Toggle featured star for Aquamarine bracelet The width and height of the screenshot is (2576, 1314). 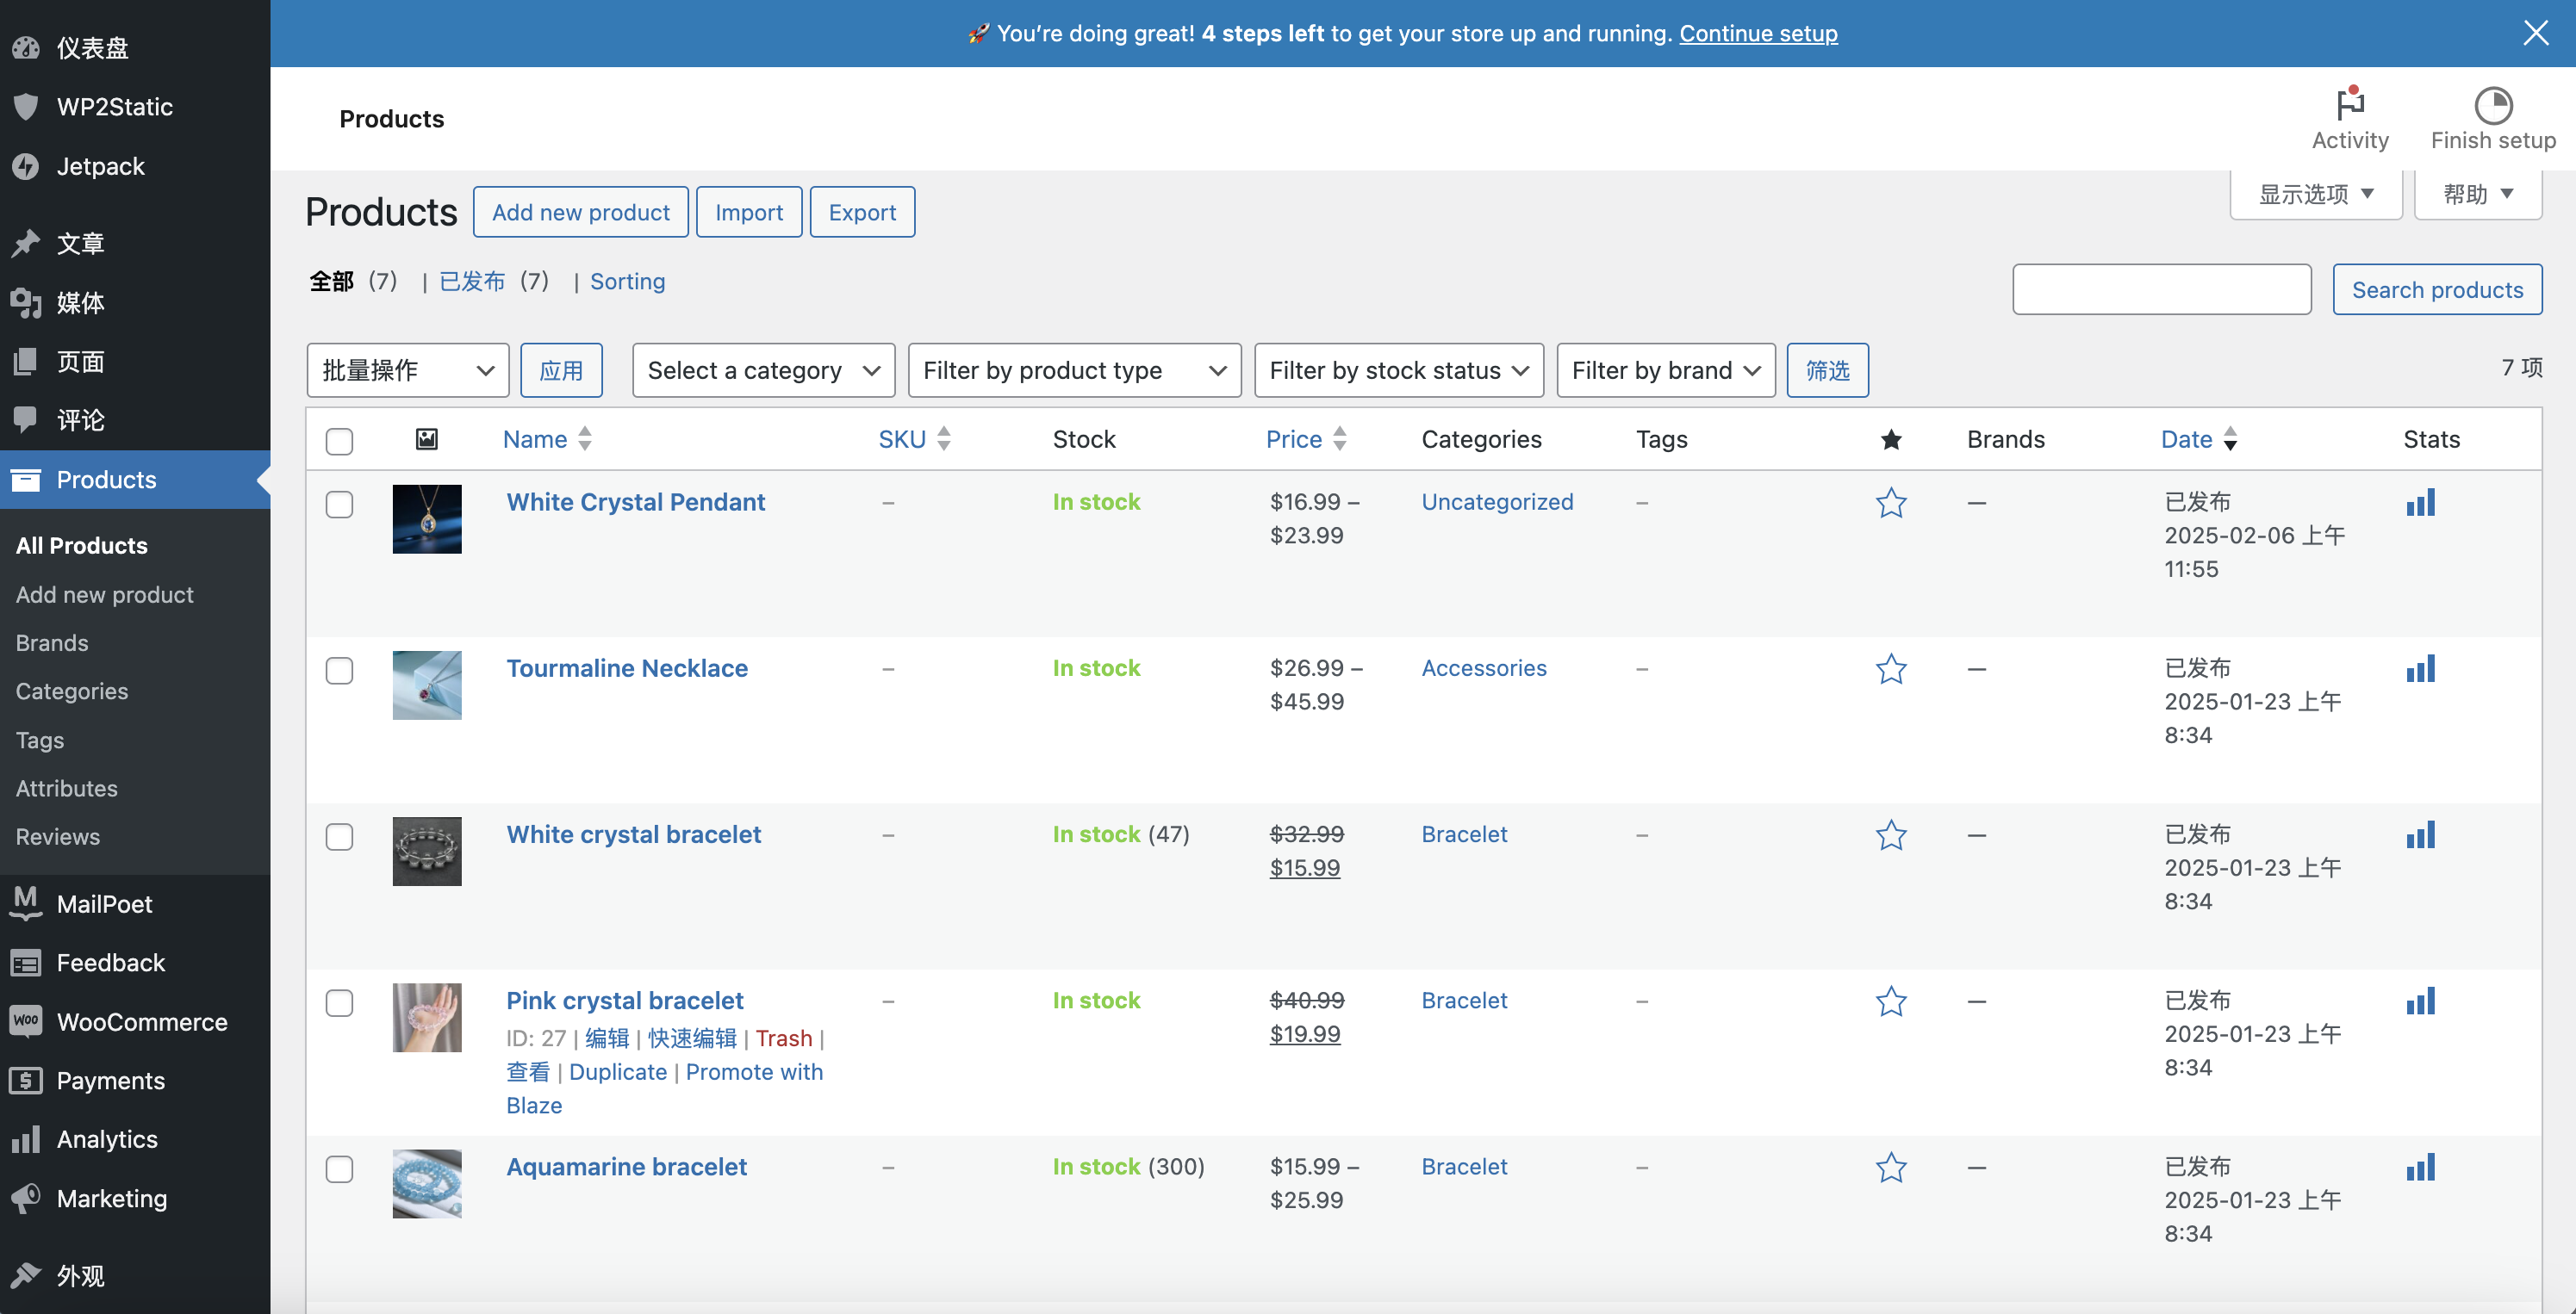point(1890,1167)
